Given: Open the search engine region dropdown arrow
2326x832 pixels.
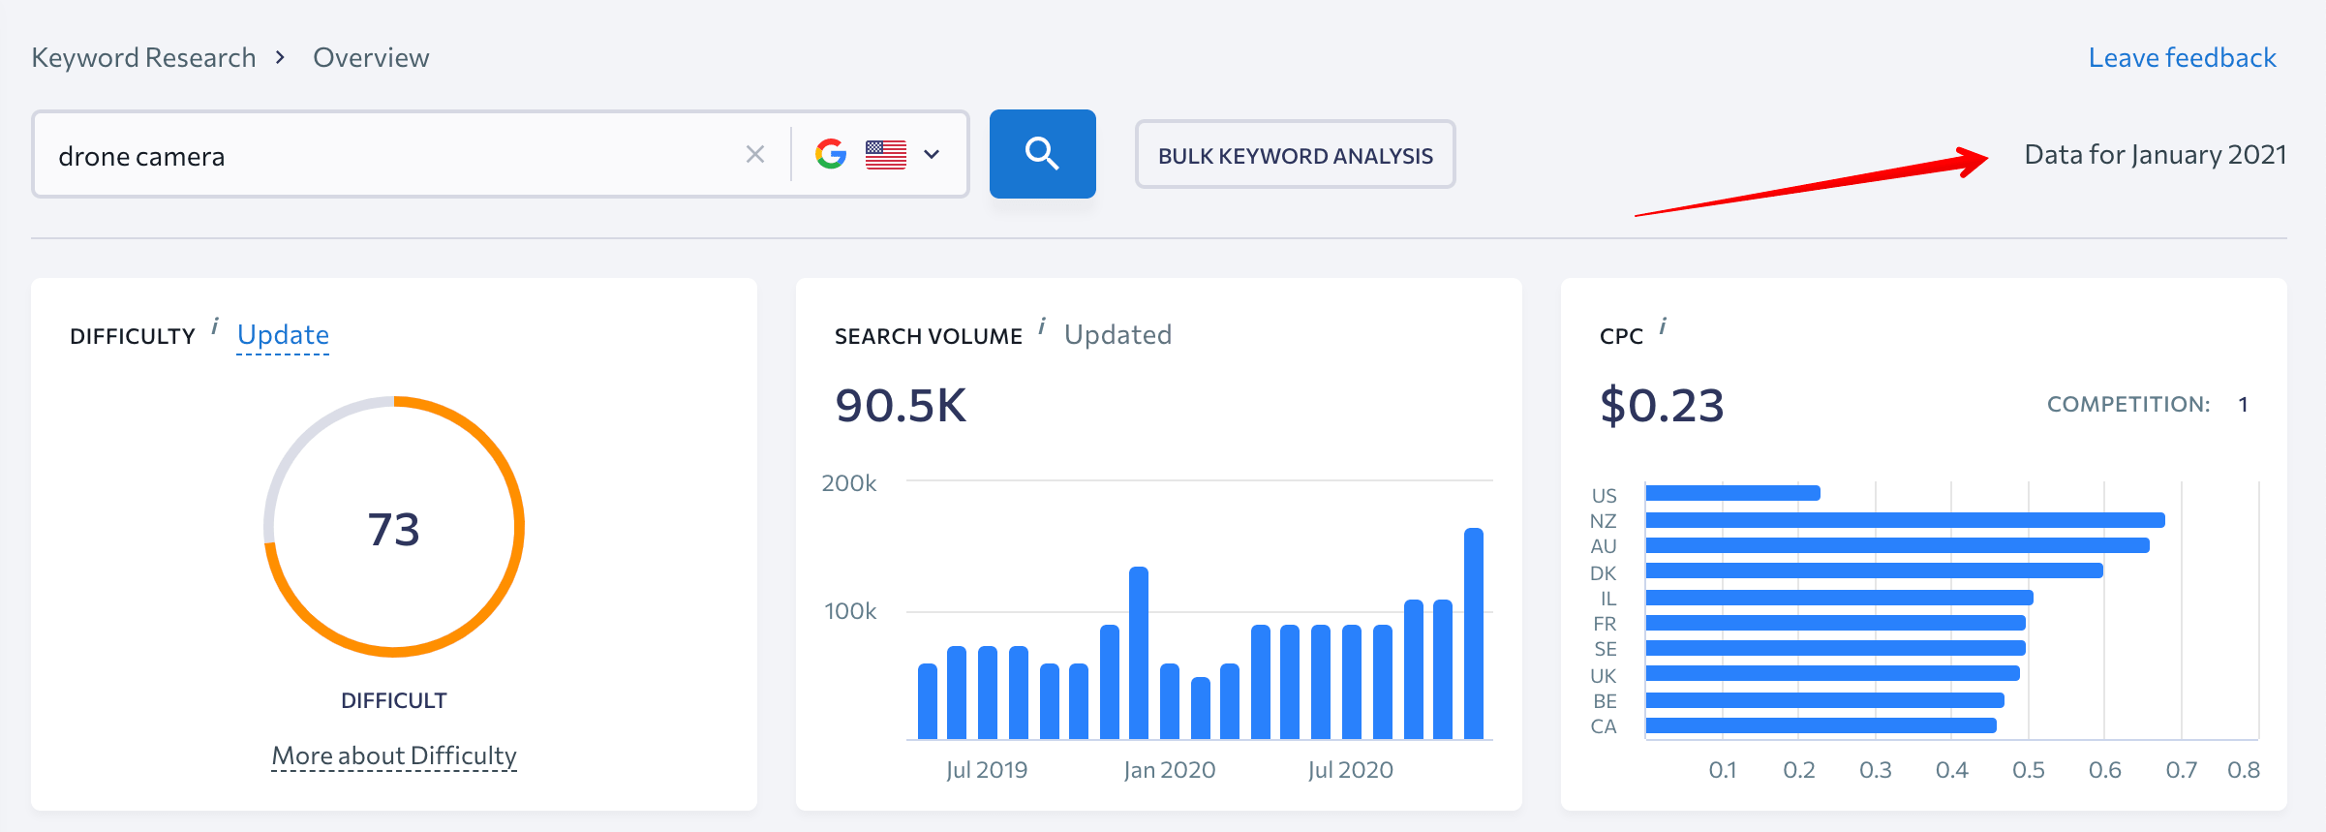Looking at the screenshot, I should tap(932, 154).
